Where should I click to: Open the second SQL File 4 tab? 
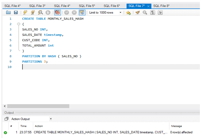tap(62, 6)
